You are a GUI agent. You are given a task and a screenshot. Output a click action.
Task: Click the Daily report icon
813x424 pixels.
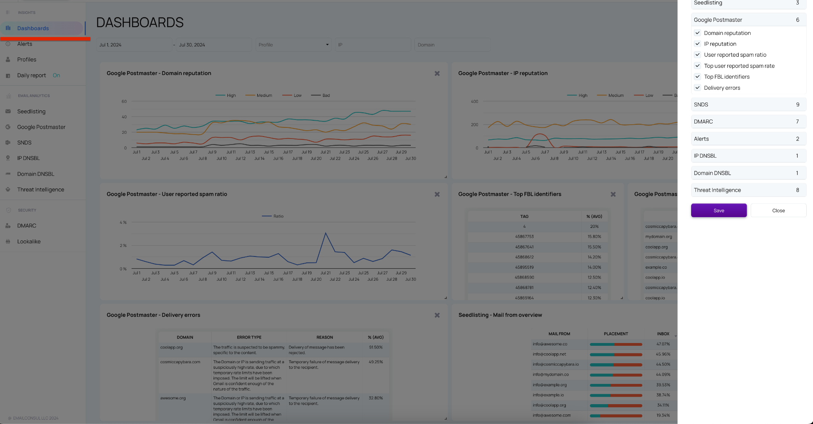pyautogui.click(x=8, y=75)
